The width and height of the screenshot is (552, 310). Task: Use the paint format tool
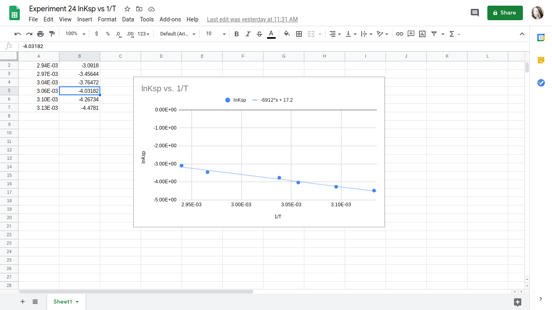click(x=52, y=34)
